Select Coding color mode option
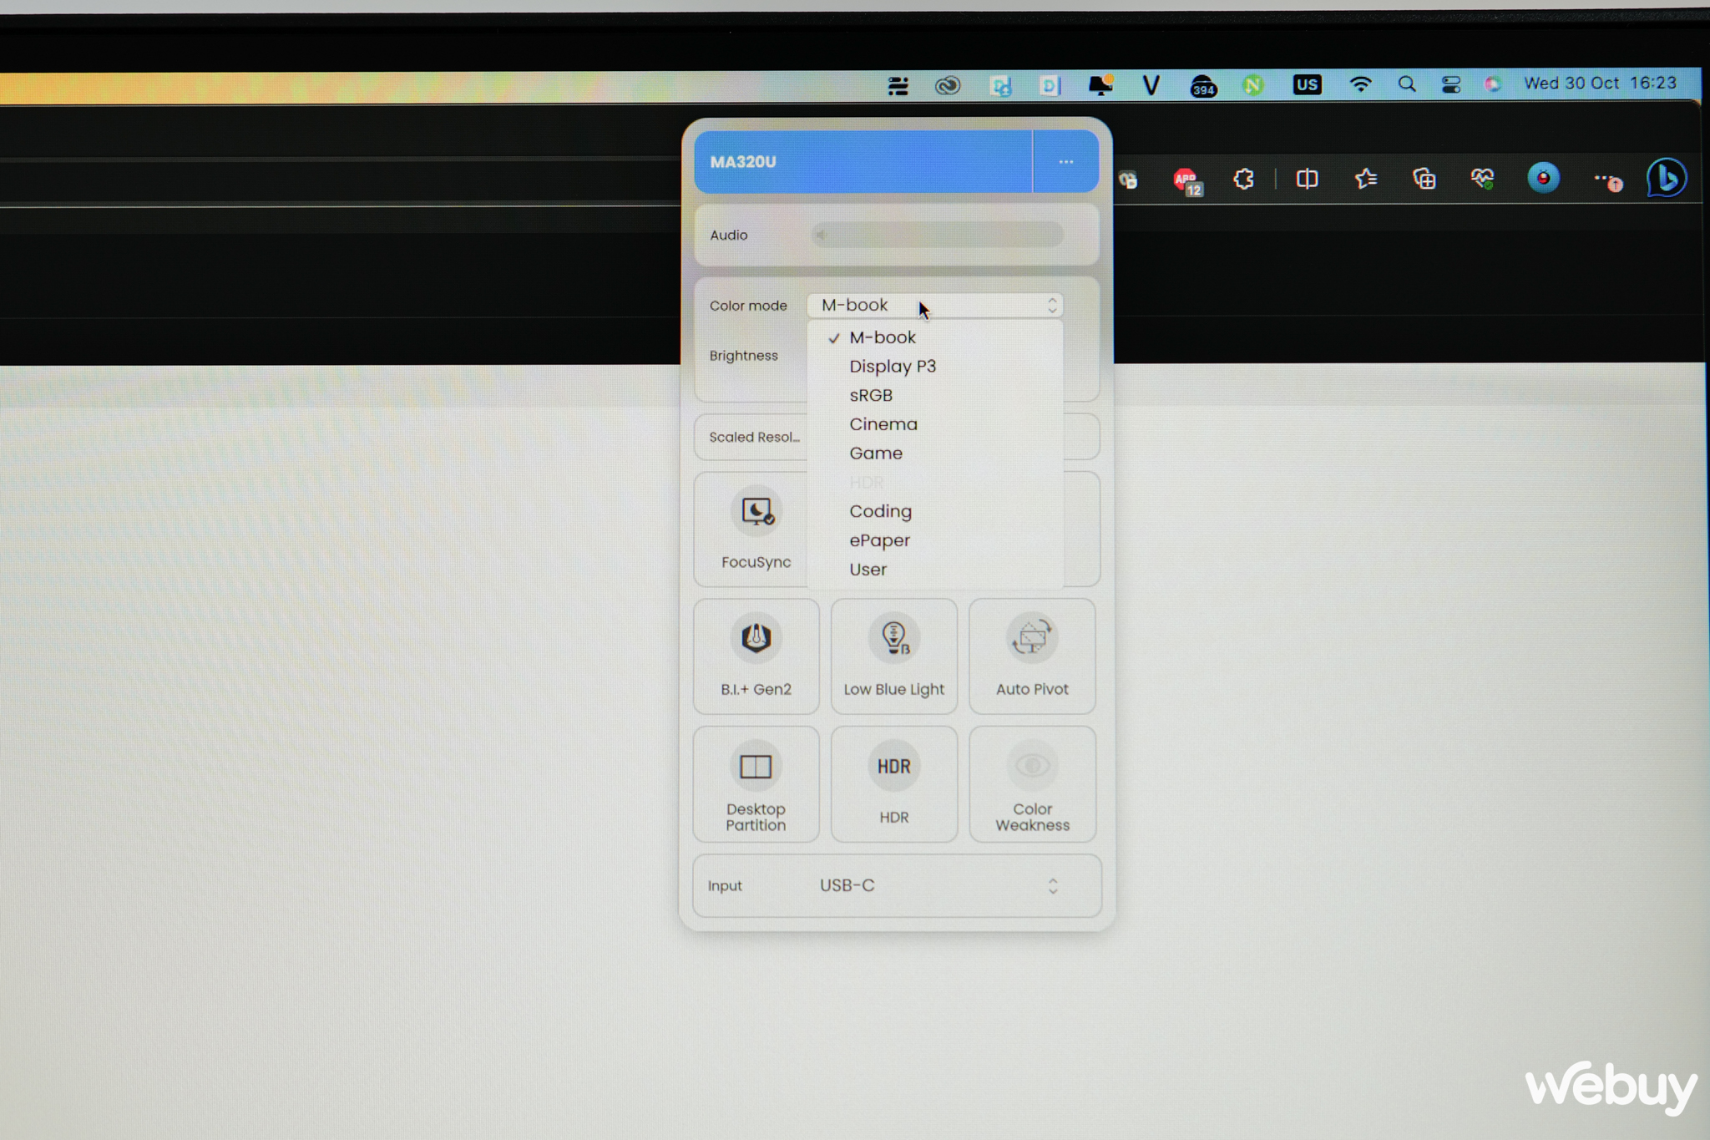 (881, 511)
